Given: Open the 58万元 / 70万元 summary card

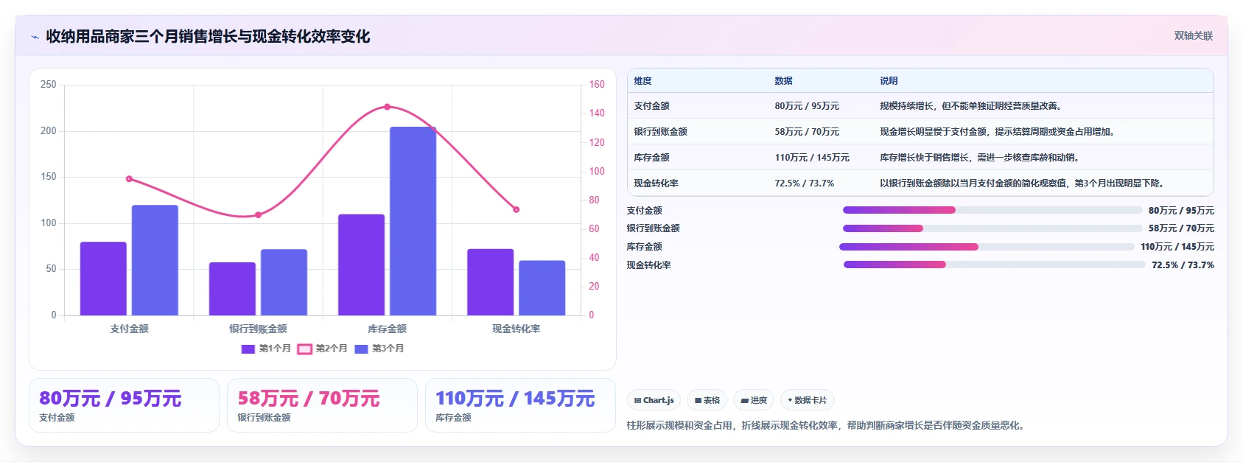Looking at the screenshot, I should coord(322,405).
